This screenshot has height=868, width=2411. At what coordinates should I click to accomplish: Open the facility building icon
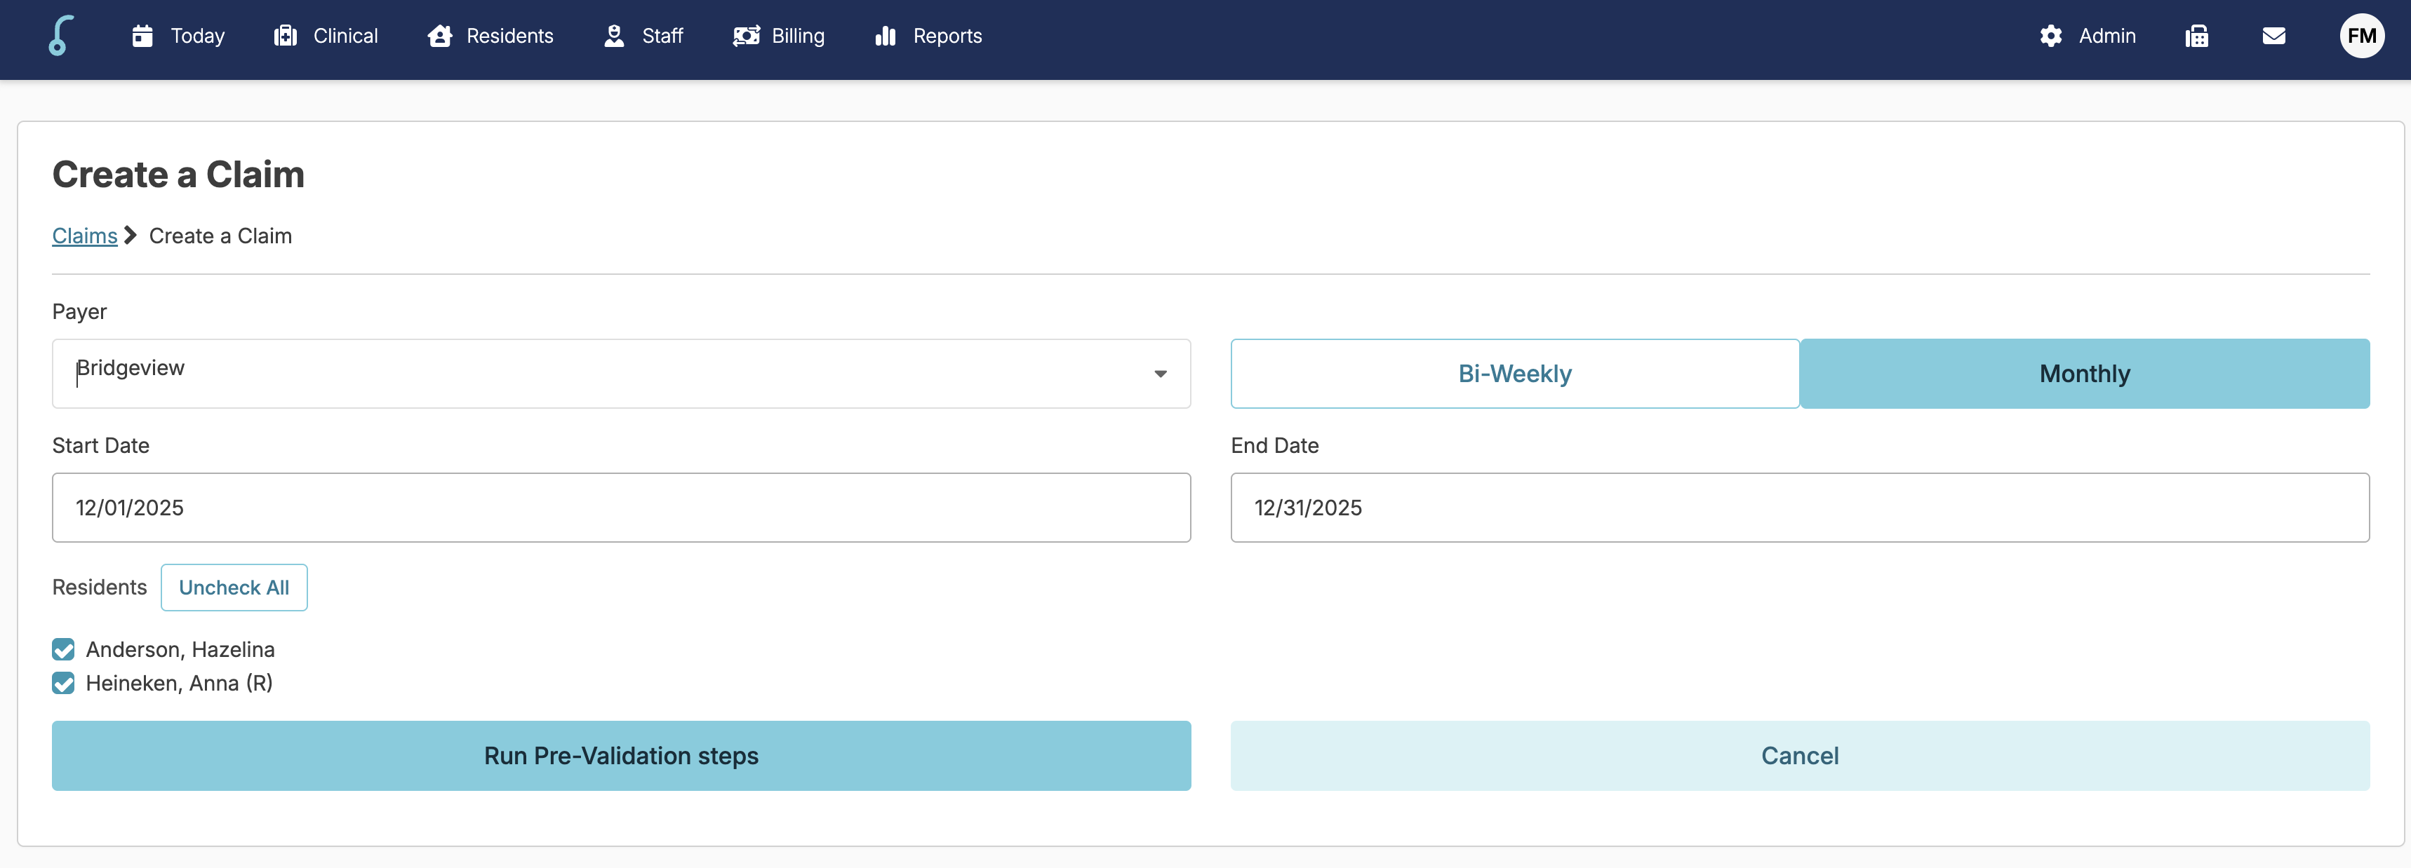(x=2197, y=36)
